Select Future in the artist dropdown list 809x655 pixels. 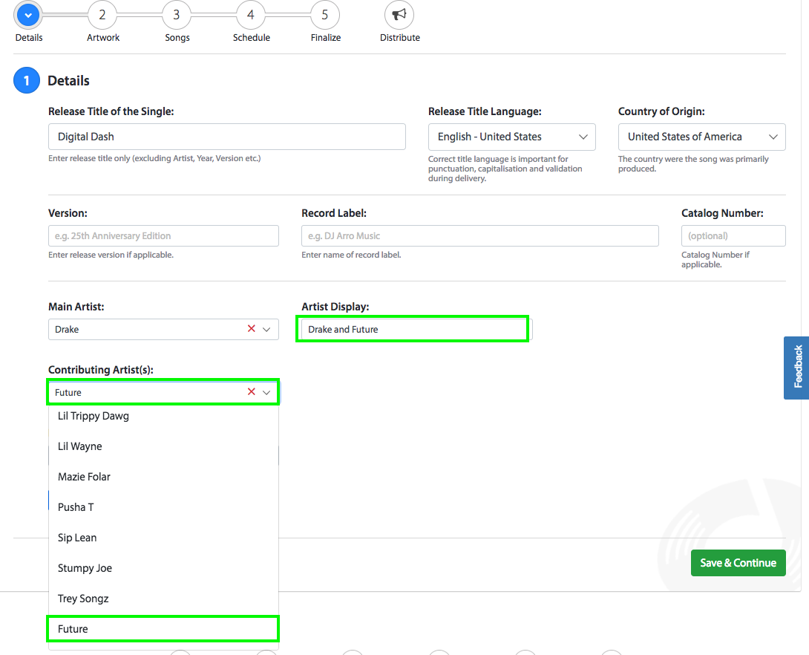163,629
